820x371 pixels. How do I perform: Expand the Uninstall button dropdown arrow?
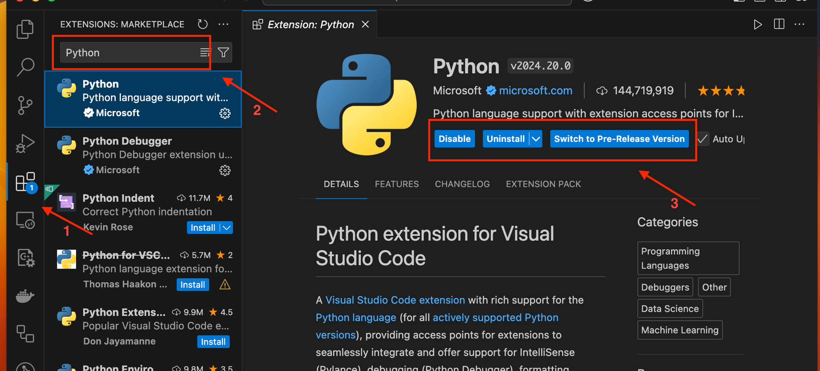pyautogui.click(x=536, y=139)
